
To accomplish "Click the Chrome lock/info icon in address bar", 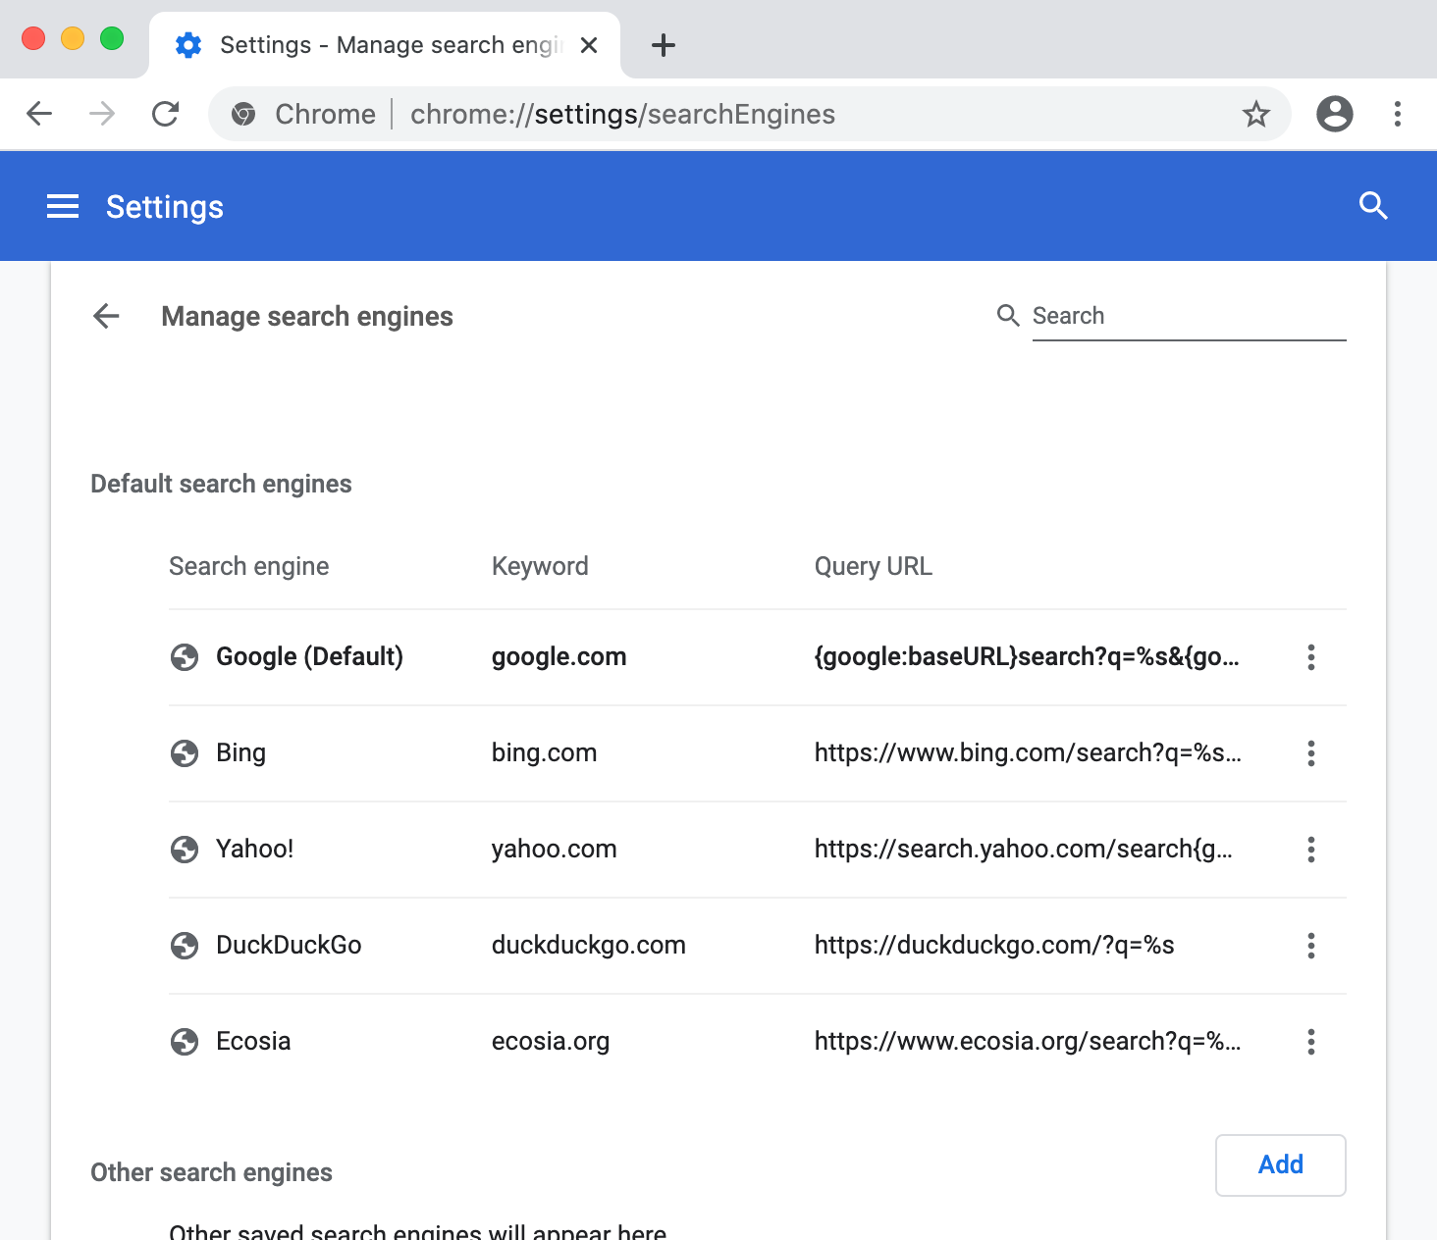I will (241, 114).
